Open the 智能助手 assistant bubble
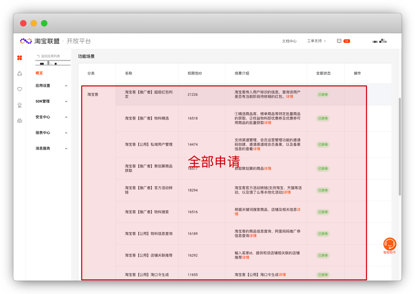This screenshot has height=294, width=415. point(390,246)
